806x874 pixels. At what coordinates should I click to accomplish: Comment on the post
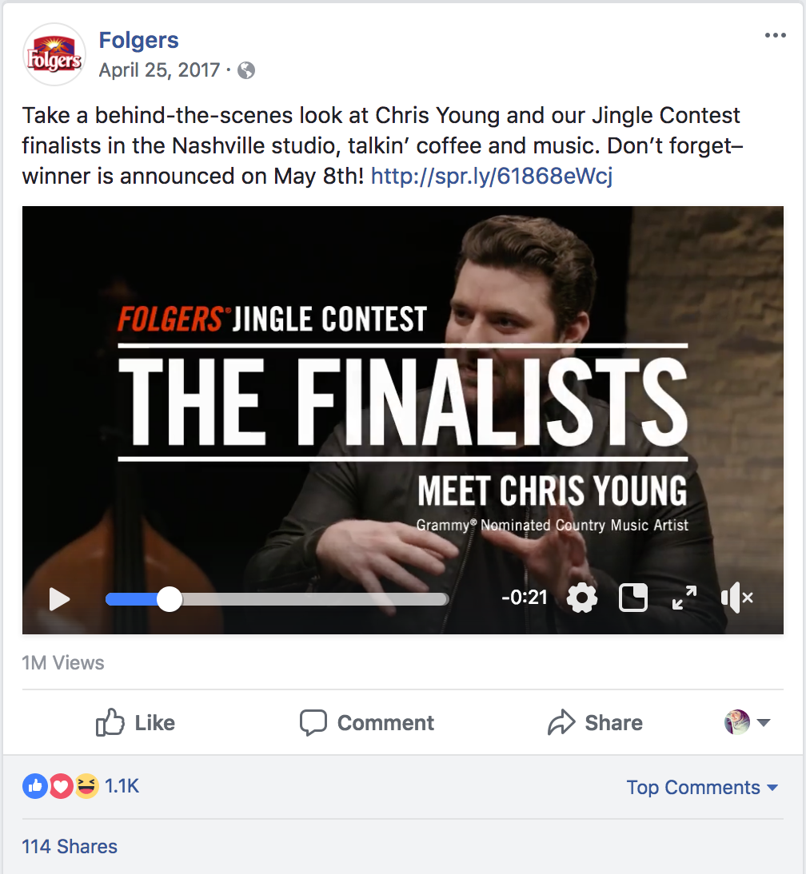(x=366, y=722)
